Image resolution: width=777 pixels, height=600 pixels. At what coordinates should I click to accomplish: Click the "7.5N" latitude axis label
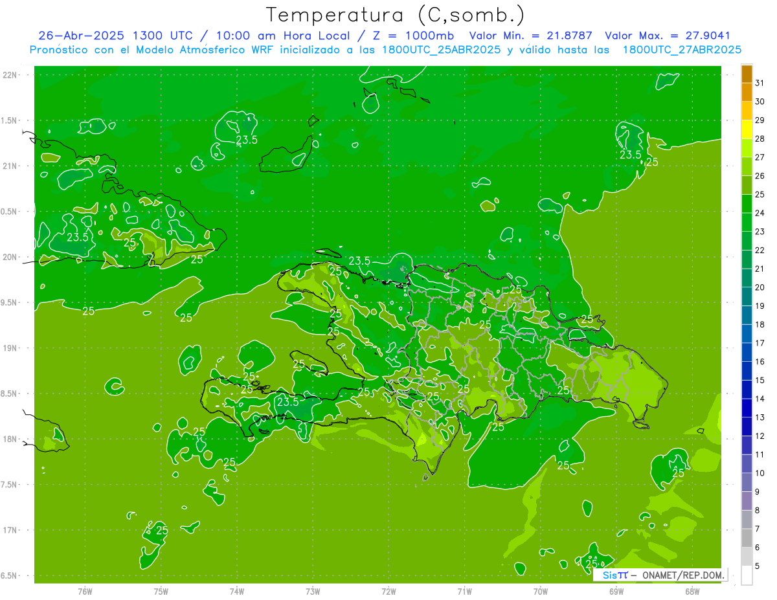[x=10, y=484]
